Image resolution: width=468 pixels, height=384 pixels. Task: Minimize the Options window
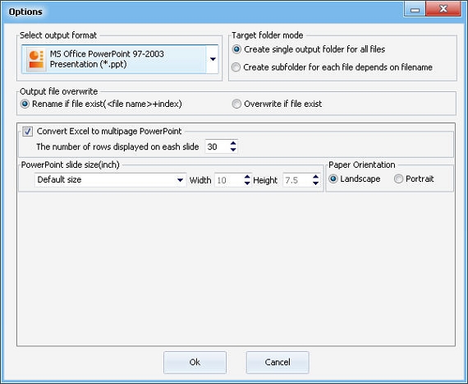coord(415,9)
